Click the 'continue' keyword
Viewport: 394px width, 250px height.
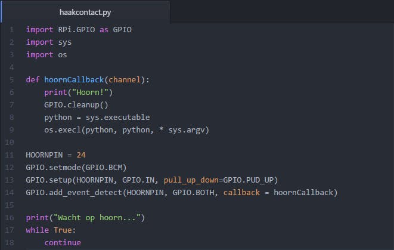[63, 242]
